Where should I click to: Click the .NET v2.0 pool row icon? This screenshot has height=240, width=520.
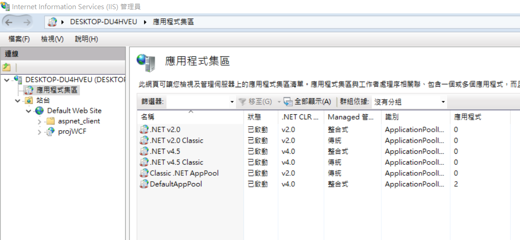[144, 129]
